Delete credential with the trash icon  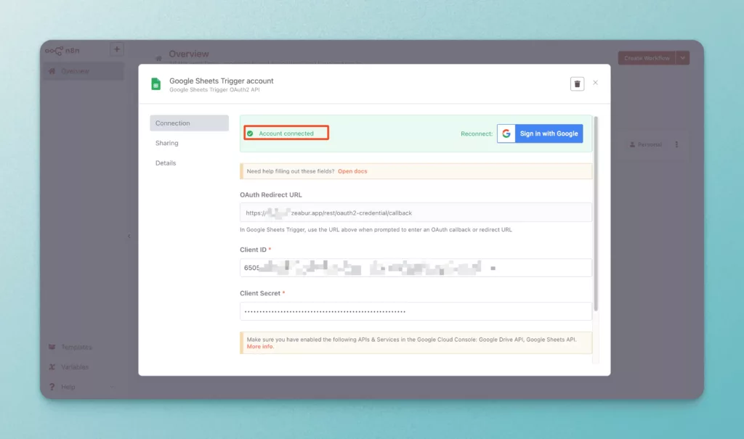[577, 84]
